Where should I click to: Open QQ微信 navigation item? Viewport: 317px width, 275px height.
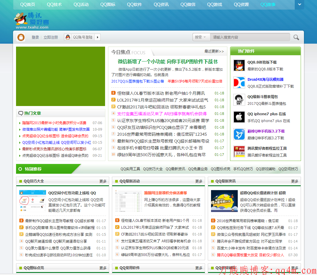pyautogui.click(x=188, y=4)
